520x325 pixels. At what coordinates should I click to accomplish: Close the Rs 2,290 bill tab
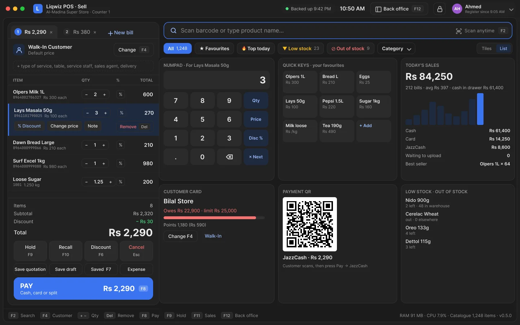[51, 32]
